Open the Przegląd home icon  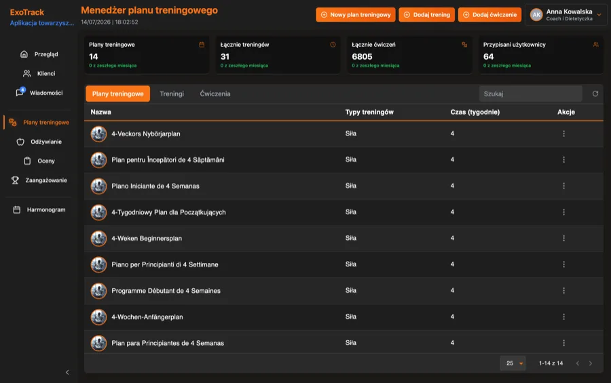tap(24, 54)
